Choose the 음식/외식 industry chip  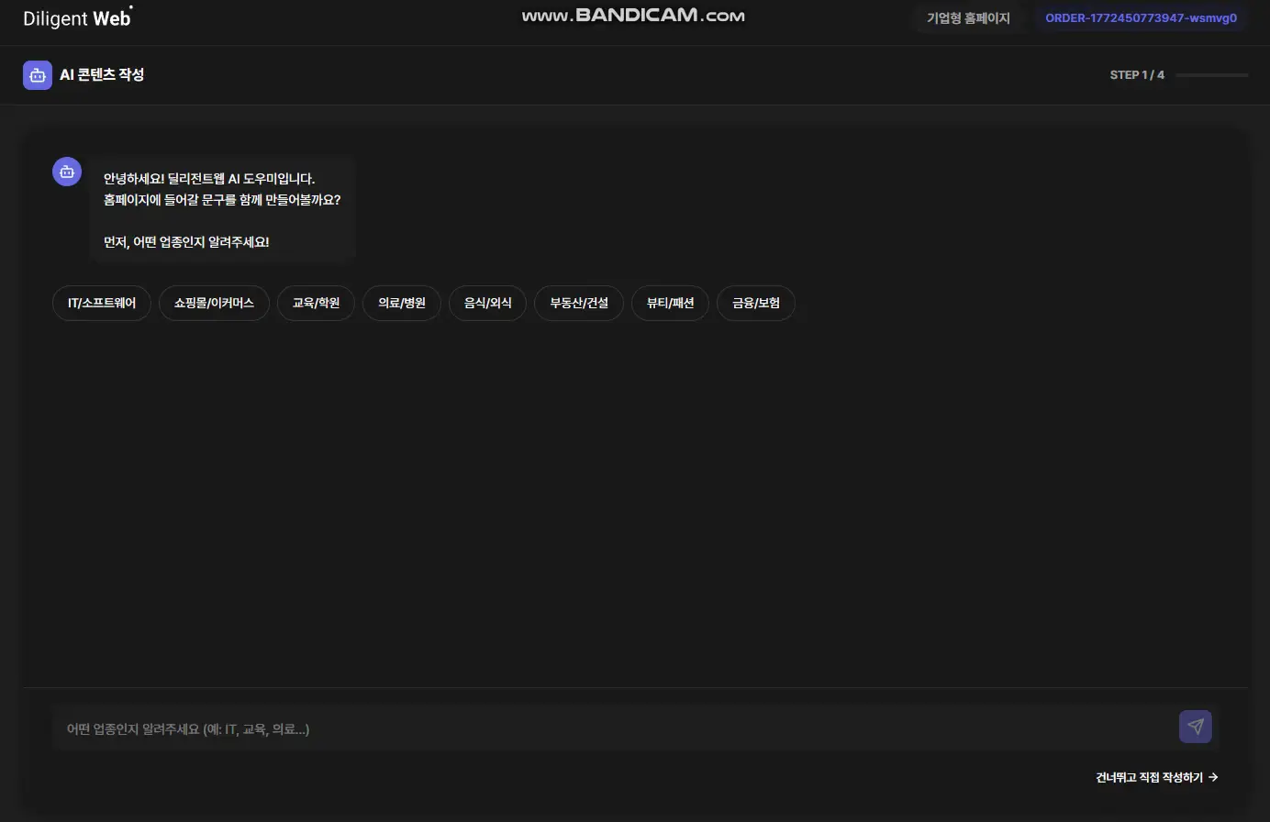487,303
